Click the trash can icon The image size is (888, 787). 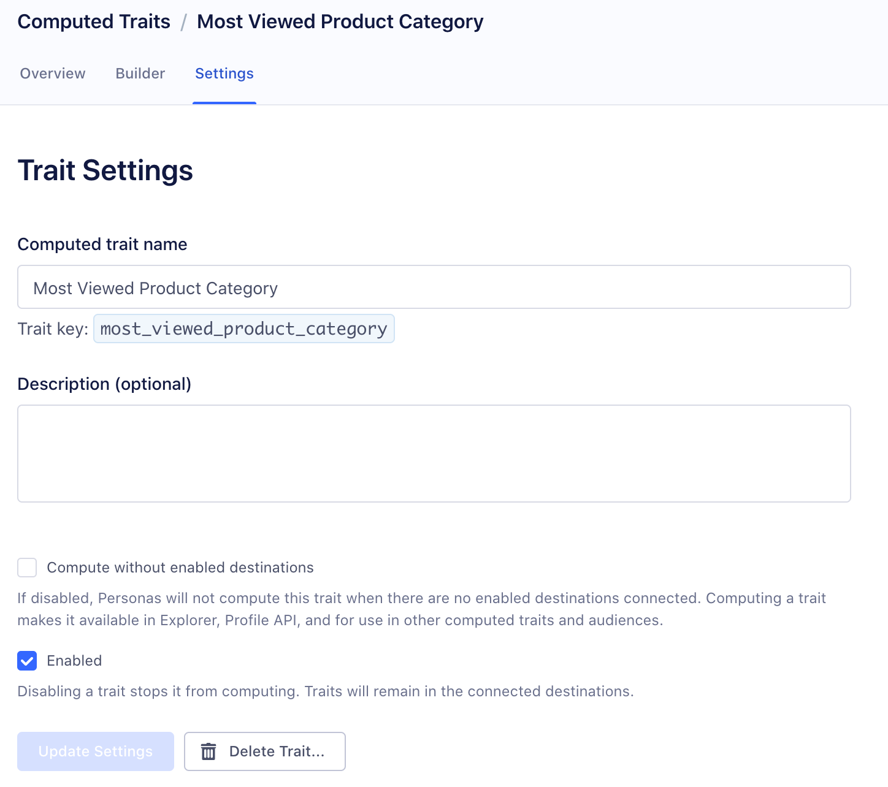click(x=209, y=751)
